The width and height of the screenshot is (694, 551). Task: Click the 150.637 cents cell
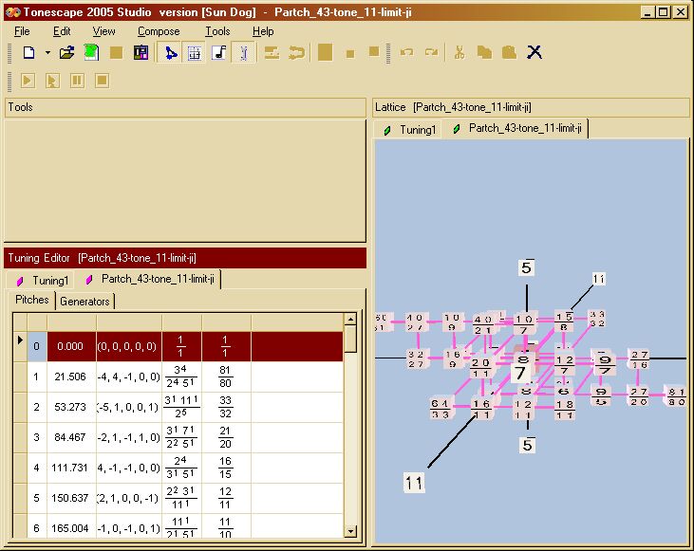point(71,498)
